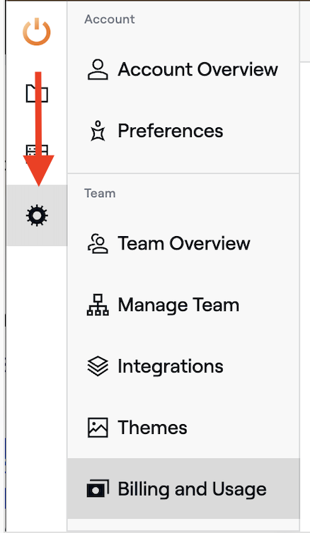Screen dimensions: 310x533
Task: Choose Themes in the Team section
Action: coord(183,428)
